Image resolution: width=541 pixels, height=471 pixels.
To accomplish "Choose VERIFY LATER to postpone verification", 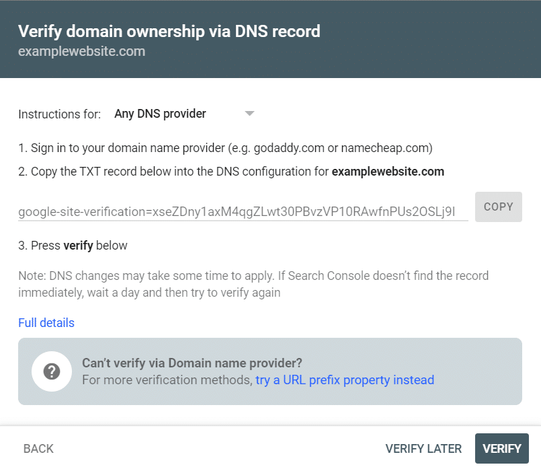I will click(423, 448).
